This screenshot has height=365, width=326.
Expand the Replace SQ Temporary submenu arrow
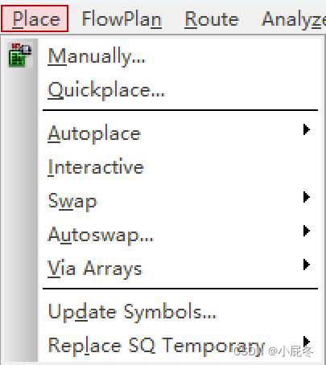pos(307,342)
